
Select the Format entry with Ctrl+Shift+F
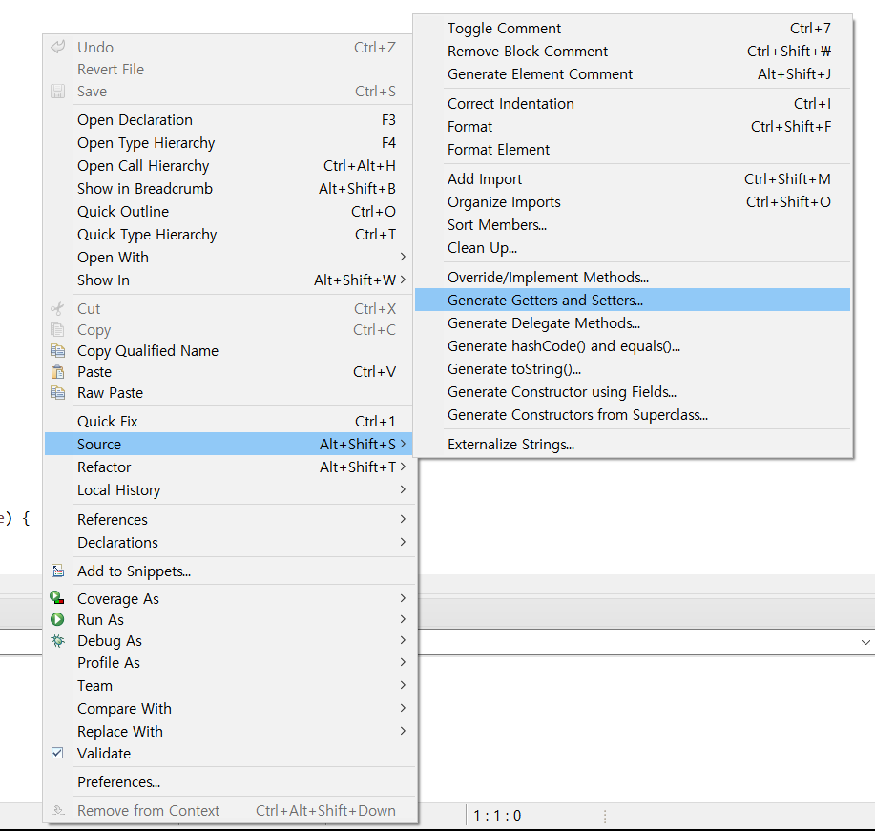point(633,127)
